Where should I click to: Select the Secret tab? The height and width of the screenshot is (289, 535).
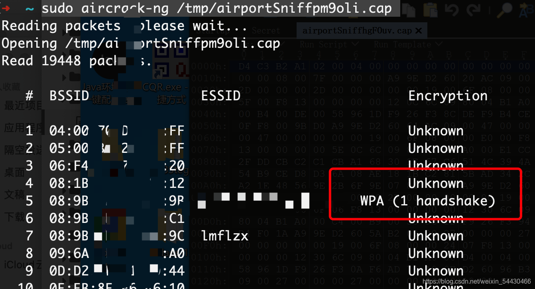pyautogui.click(x=266, y=31)
